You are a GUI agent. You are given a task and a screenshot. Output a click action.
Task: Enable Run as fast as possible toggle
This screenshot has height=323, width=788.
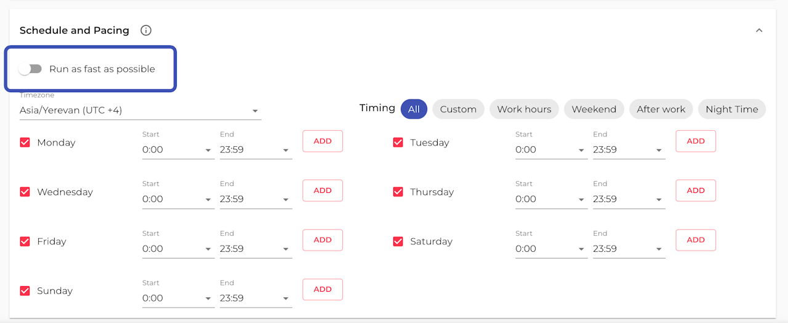click(x=30, y=69)
